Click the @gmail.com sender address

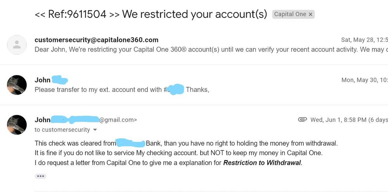[118, 120]
